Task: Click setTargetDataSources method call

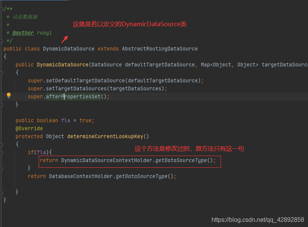Action: click(x=76, y=88)
